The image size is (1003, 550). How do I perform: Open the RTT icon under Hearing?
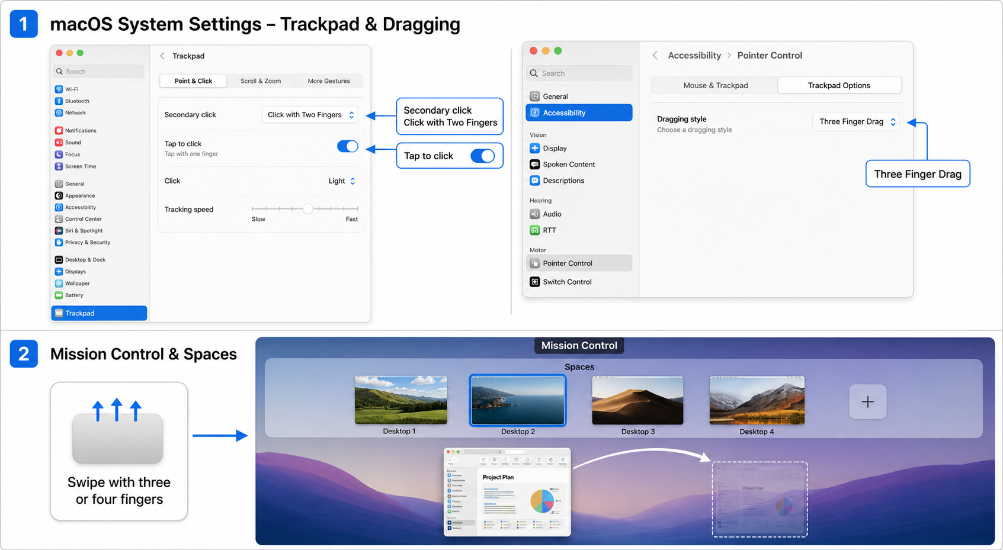coord(534,230)
